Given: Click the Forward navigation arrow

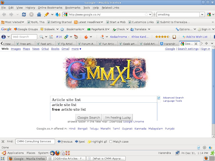Looking at the screenshot, I should 11,14.
